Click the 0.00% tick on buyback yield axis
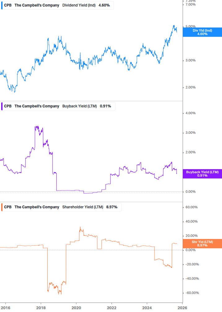Viewport: 222px width, 312px height. (x=190, y=192)
